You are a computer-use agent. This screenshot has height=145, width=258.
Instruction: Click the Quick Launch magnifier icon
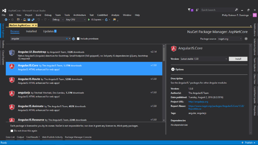236,10
